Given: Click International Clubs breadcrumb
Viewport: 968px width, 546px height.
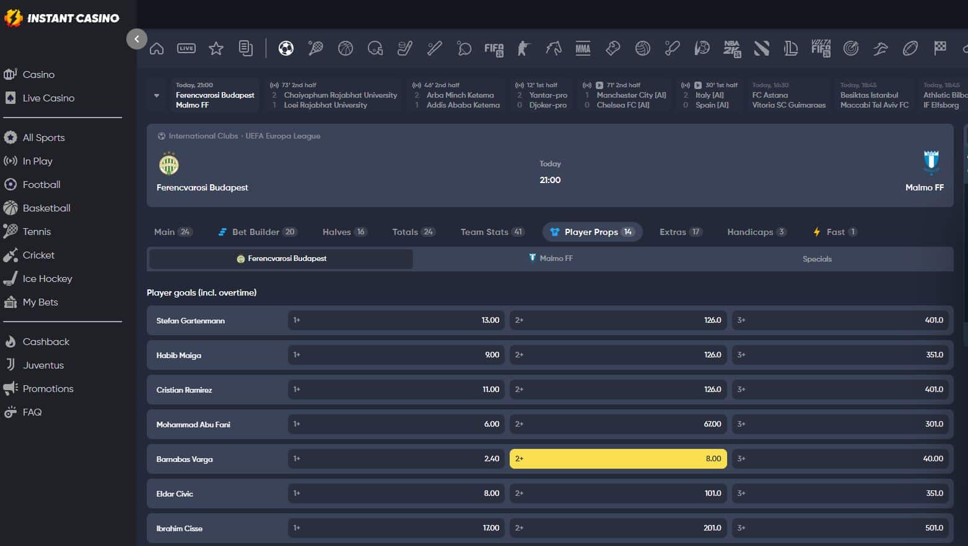Looking at the screenshot, I should [x=203, y=136].
